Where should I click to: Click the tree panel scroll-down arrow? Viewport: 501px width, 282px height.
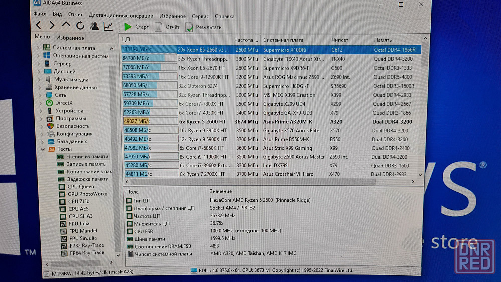point(118,255)
